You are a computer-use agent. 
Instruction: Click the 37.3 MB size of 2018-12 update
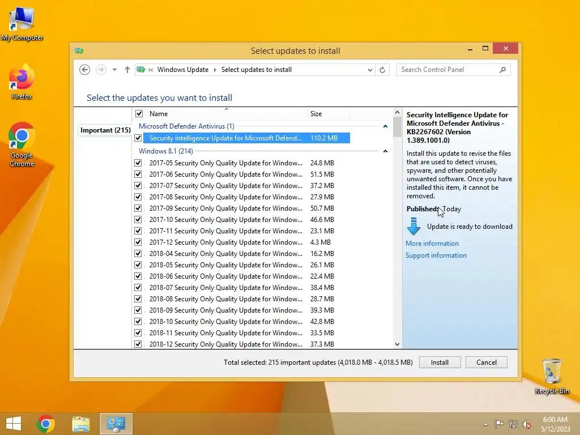pyautogui.click(x=322, y=344)
